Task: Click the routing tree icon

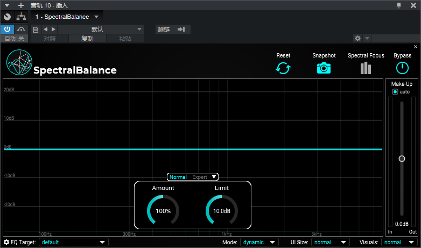Action: click(21, 17)
